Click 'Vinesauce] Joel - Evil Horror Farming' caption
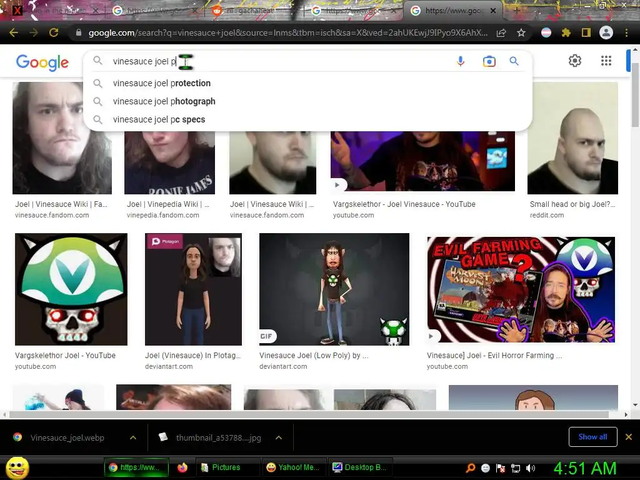640x480 pixels. [x=494, y=356]
